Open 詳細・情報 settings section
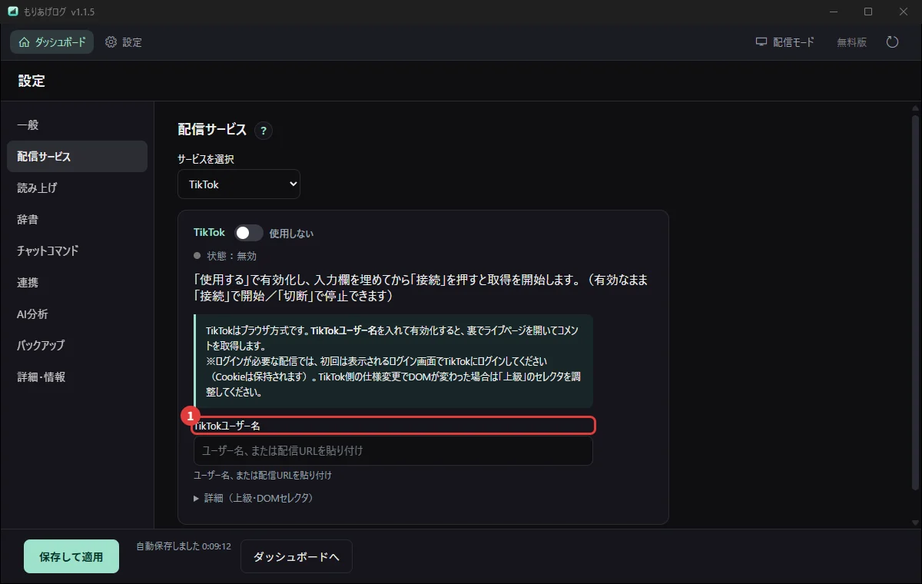 coord(77,377)
